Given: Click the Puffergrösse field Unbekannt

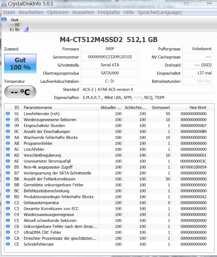Looking at the screenshot, I should coord(198,49).
